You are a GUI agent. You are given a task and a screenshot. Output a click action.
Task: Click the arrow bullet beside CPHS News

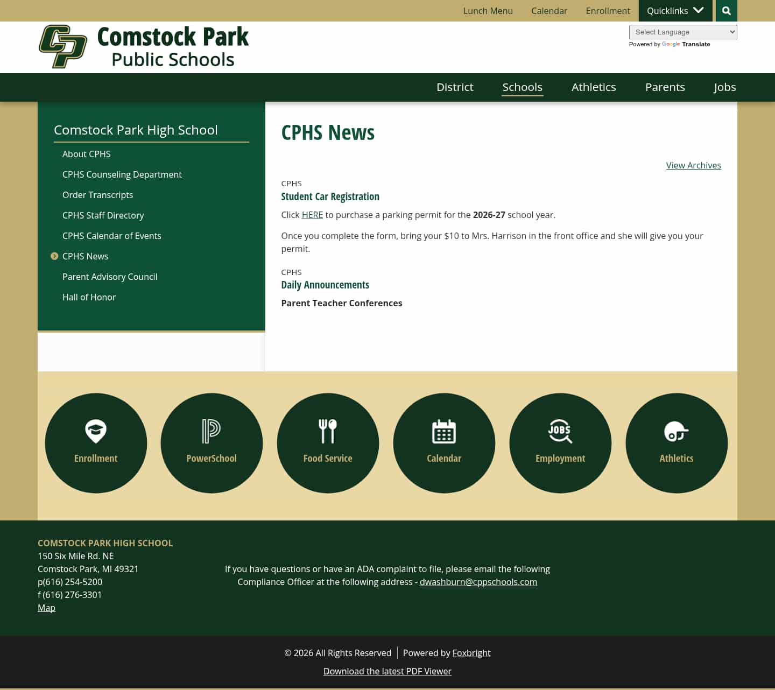click(x=54, y=256)
